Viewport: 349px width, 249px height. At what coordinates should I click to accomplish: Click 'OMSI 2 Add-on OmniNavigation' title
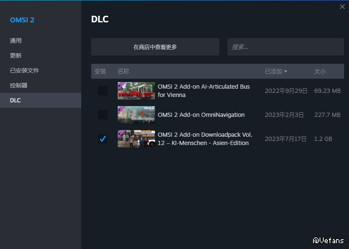click(201, 115)
